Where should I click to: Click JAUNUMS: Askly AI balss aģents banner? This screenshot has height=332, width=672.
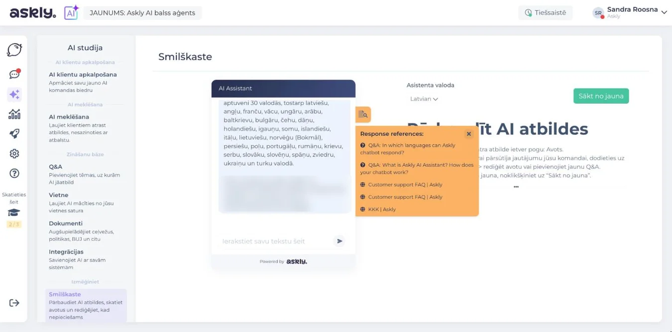click(142, 13)
